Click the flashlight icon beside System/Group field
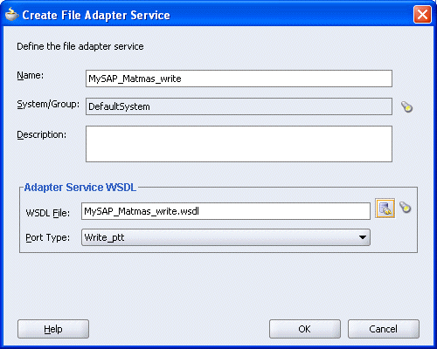 tap(407, 106)
